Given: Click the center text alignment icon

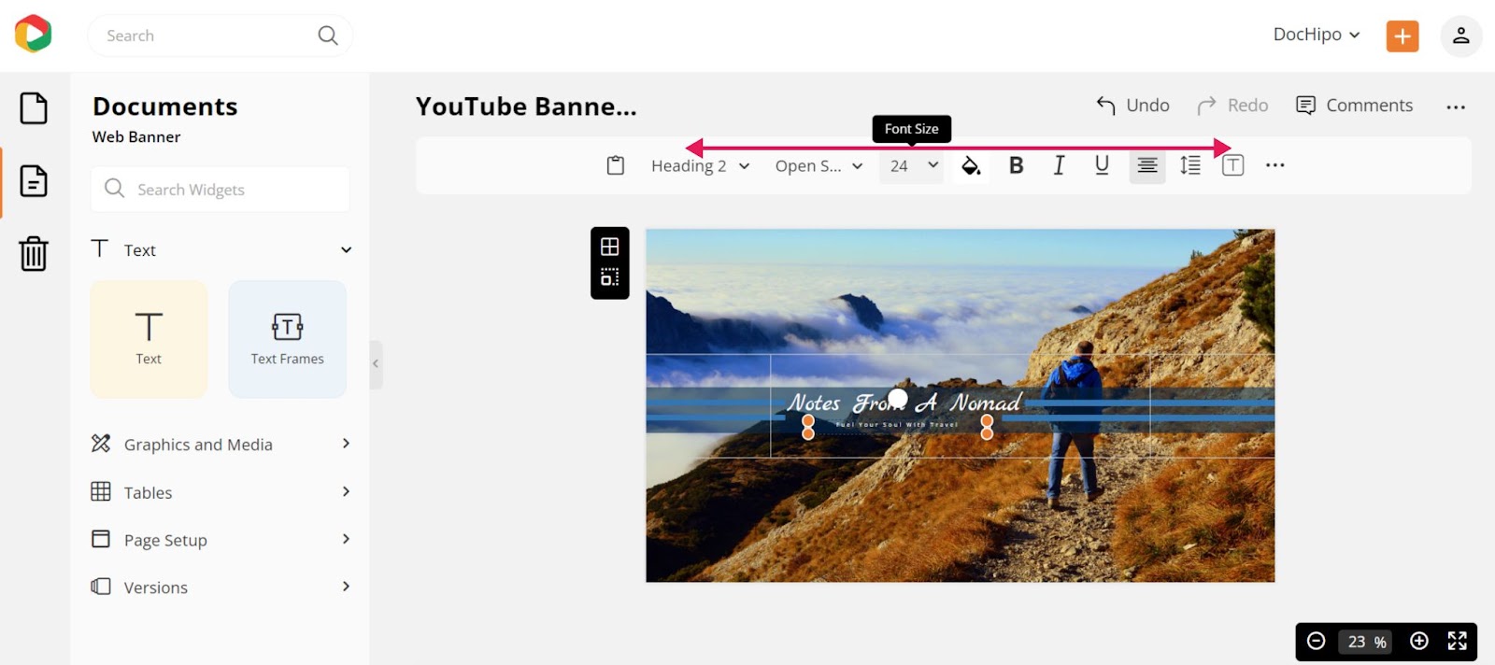Looking at the screenshot, I should pyautogui.click(x=1147, y=165).
